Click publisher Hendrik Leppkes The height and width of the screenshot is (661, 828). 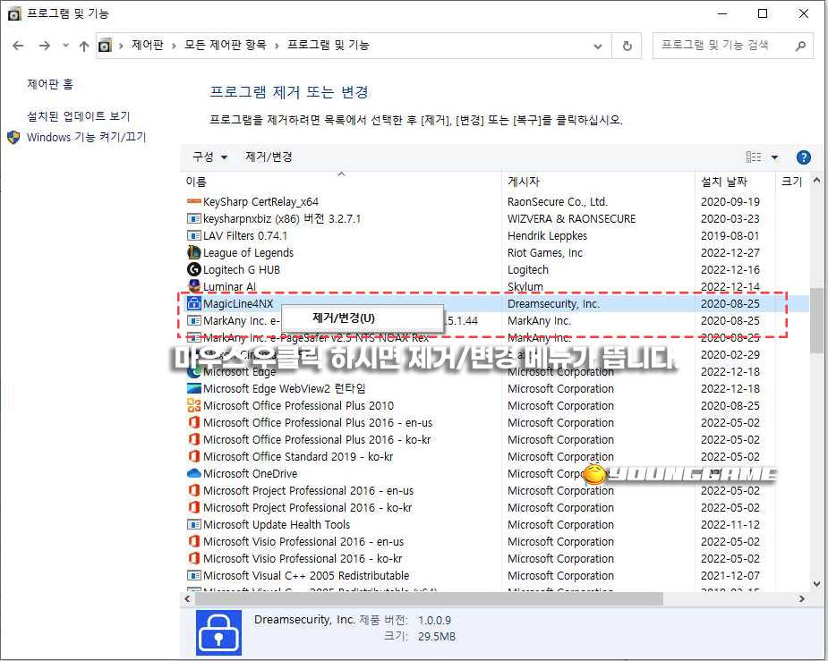pos(547,235)
